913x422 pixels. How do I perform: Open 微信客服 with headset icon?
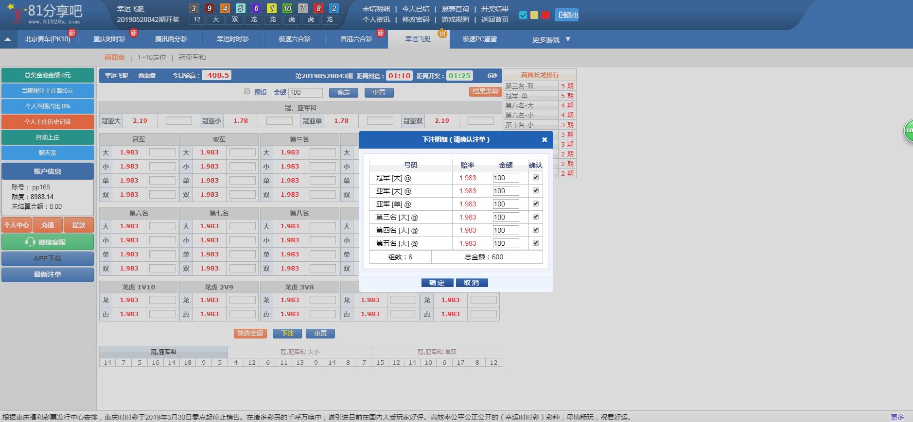[48, 242]
